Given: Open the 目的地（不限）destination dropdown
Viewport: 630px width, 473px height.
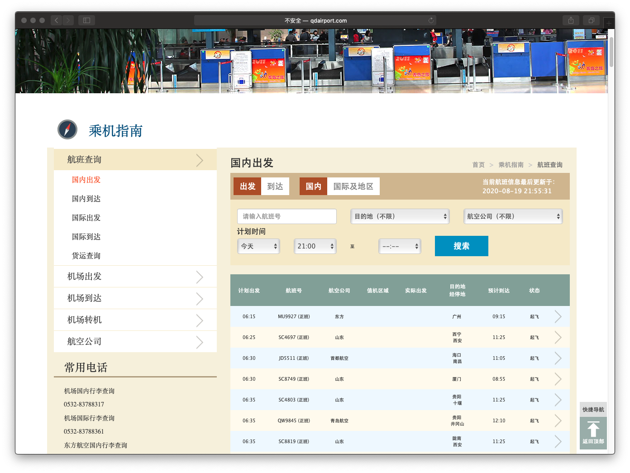Looking at the screenshot, I should point(400,216).
